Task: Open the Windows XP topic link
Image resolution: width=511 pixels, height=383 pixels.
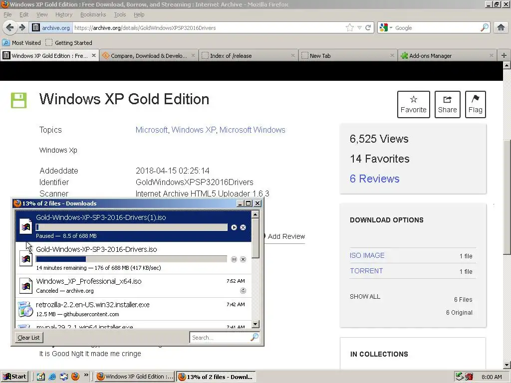Action: [194, 130]
